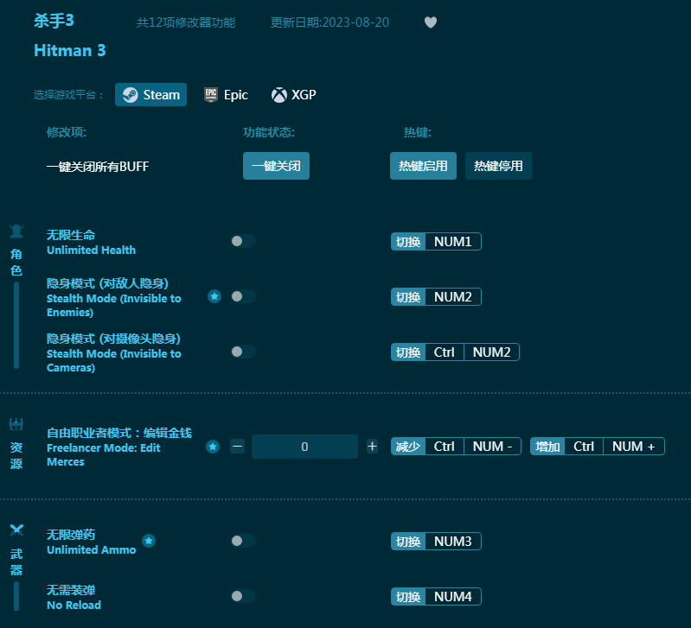Click the Xbox logo icon
Screen dimensions: 691x628
coord(279,95)
